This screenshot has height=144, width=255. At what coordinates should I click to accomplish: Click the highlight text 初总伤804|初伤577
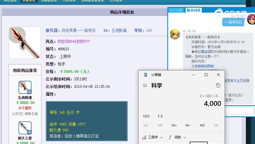(74, 41)
